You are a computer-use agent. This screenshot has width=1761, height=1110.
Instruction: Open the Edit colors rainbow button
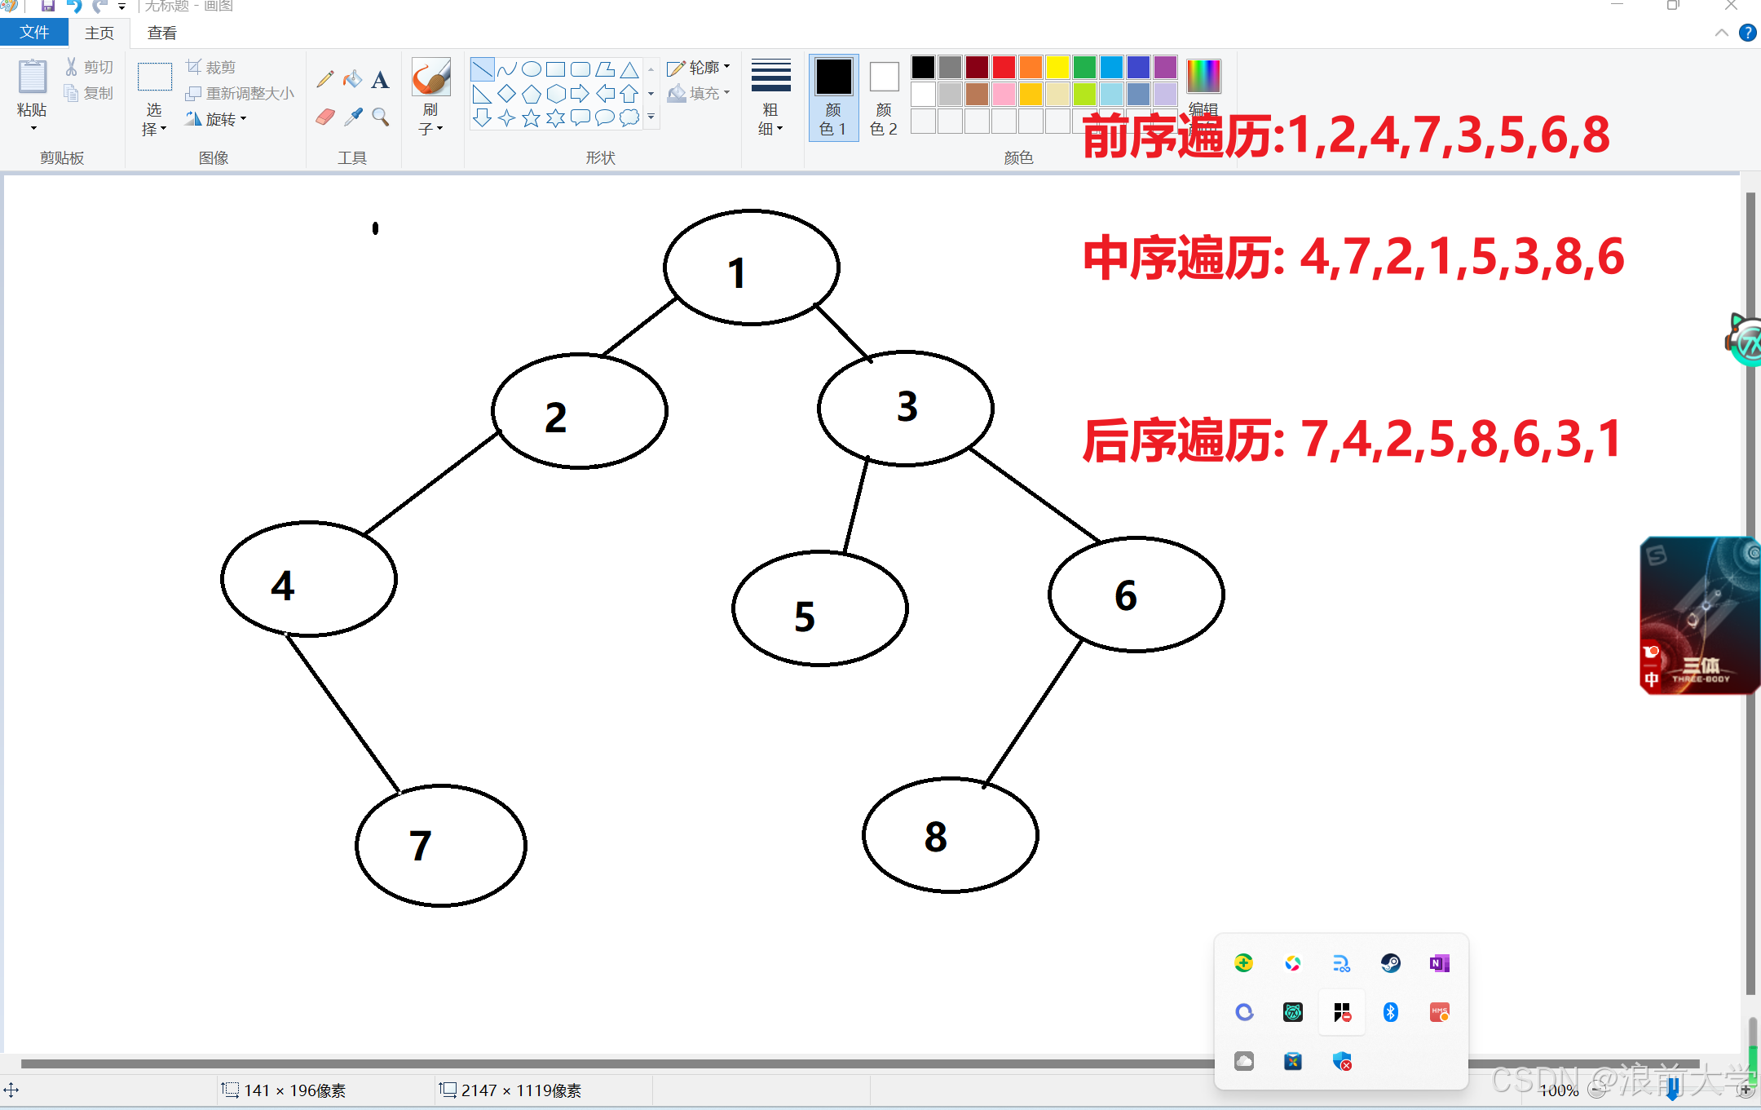(1203, 76)
